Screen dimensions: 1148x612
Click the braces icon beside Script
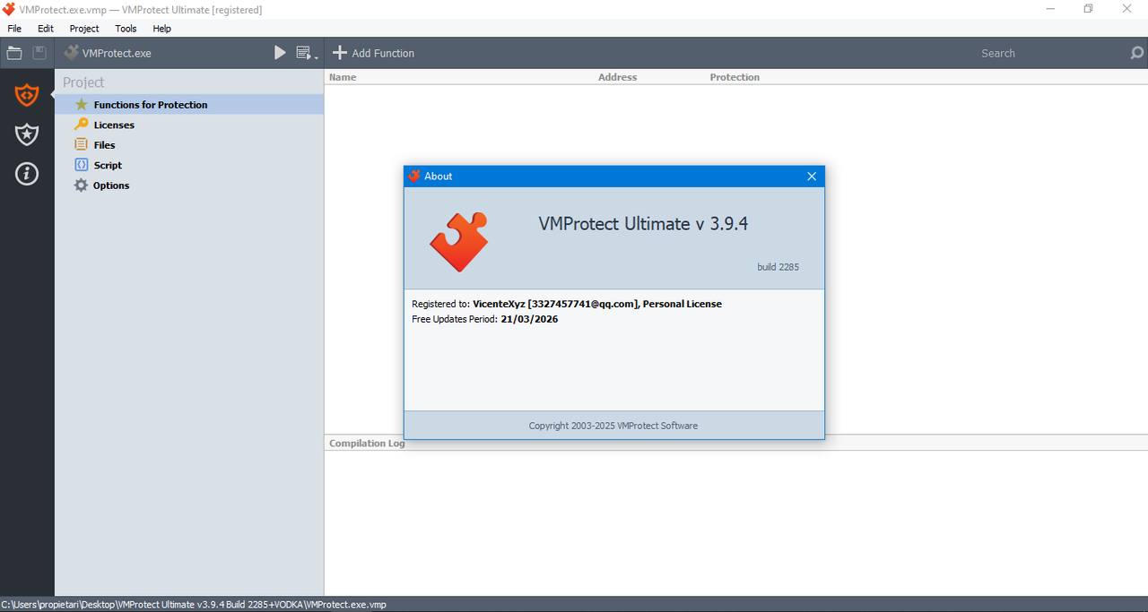pos(82,165)
